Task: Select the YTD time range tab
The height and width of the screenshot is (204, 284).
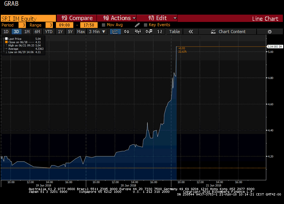Action: pos(49,32)
